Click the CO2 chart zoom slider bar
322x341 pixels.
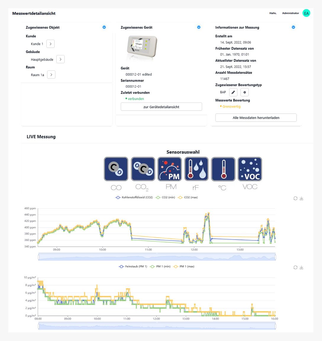(x=157, y=257)
